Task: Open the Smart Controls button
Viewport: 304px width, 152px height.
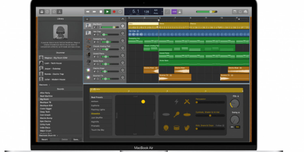Action: coord(54,12)
